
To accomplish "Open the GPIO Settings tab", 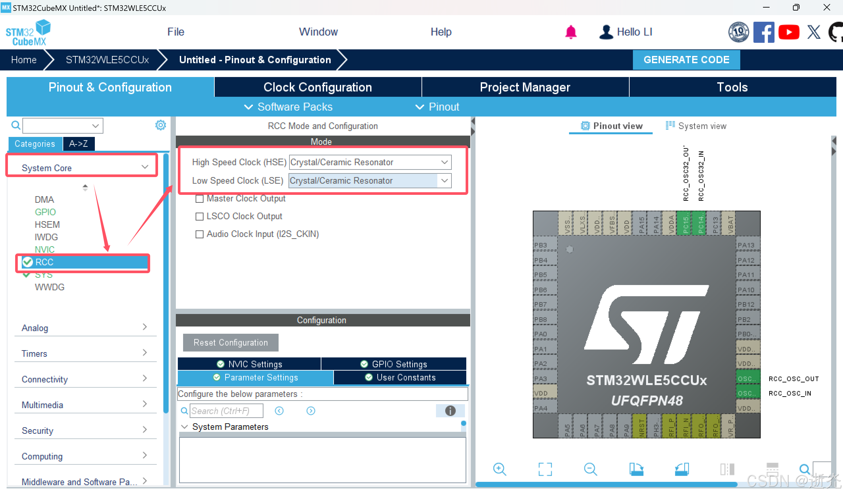I will pyautogui.click(x=394, y=364).
